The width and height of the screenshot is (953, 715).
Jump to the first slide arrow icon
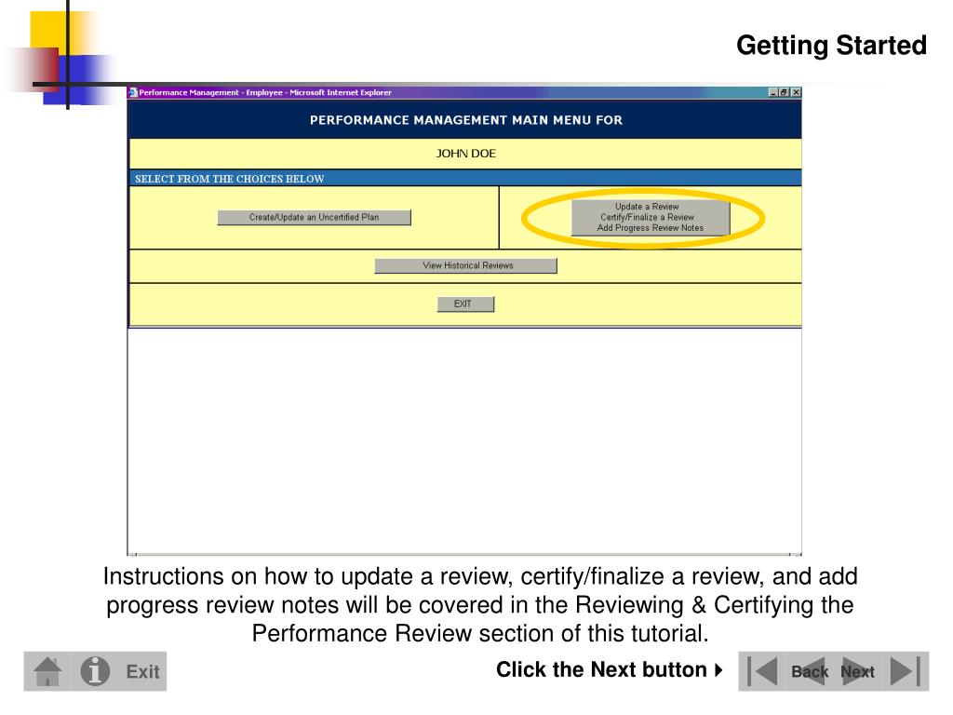pyautogui.click(x=762, y=671)
